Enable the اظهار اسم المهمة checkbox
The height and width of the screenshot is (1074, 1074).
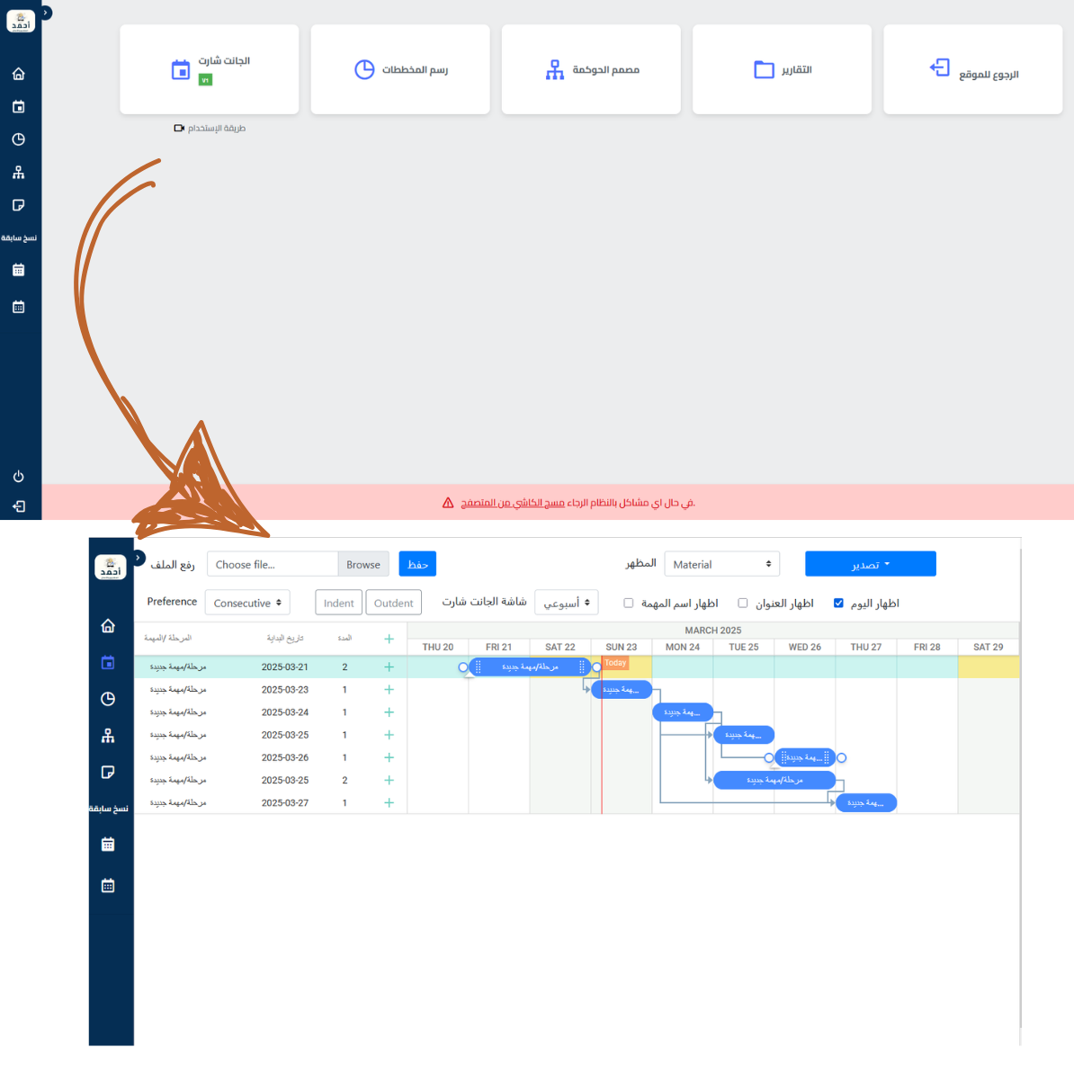(629, 604)
